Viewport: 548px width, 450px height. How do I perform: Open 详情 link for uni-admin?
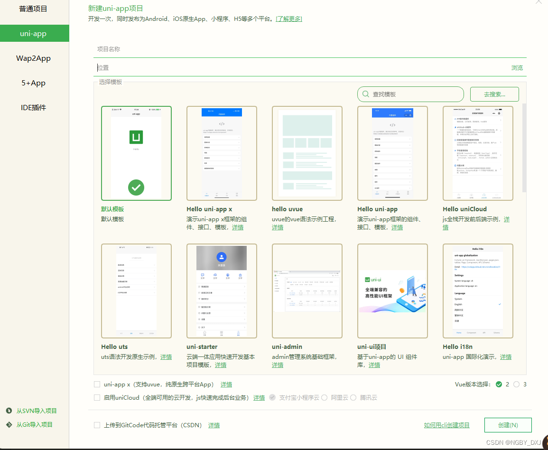click(278, 365)
